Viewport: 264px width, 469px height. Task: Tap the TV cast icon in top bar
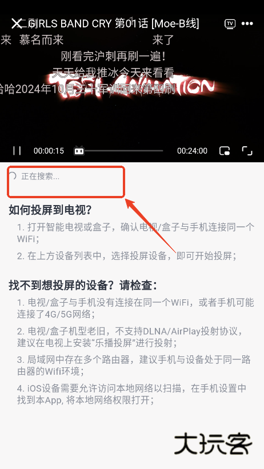pyautogui.click(x=230, y=24)
